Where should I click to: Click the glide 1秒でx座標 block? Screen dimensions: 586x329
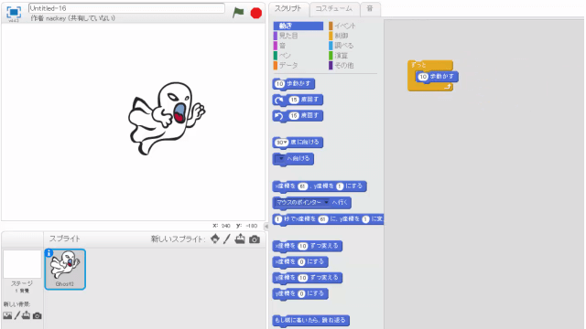coord(328,219)
